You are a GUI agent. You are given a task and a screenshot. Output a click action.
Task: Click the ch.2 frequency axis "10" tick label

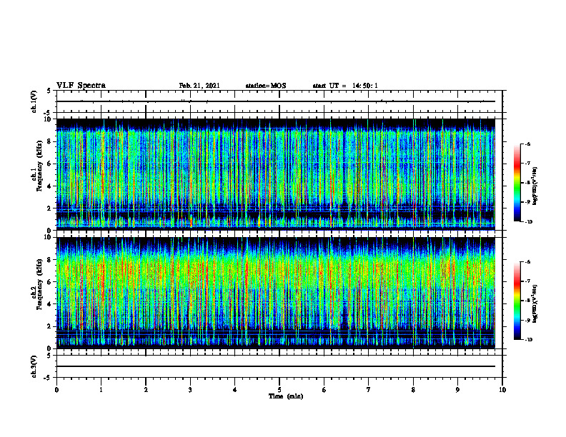click(x=48, y=237)
